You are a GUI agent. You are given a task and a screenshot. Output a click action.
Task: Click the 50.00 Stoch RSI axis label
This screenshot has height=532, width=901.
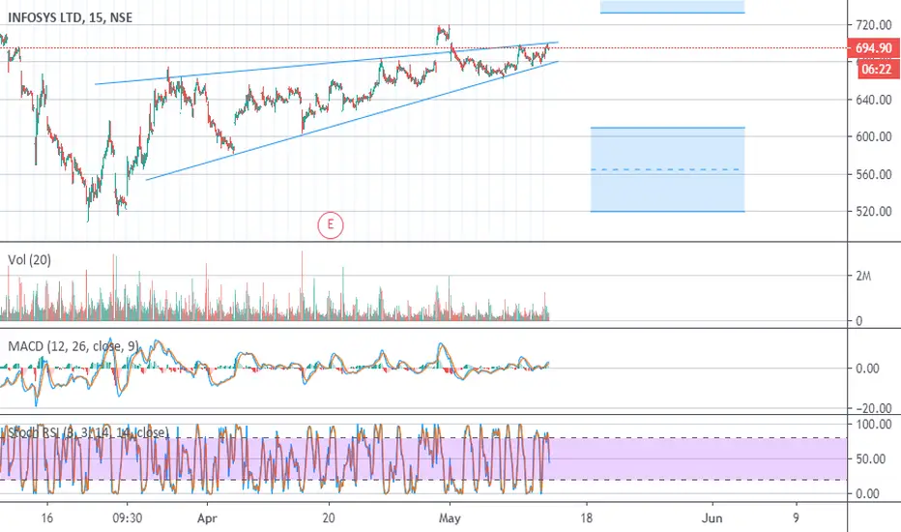coord(870,458)
